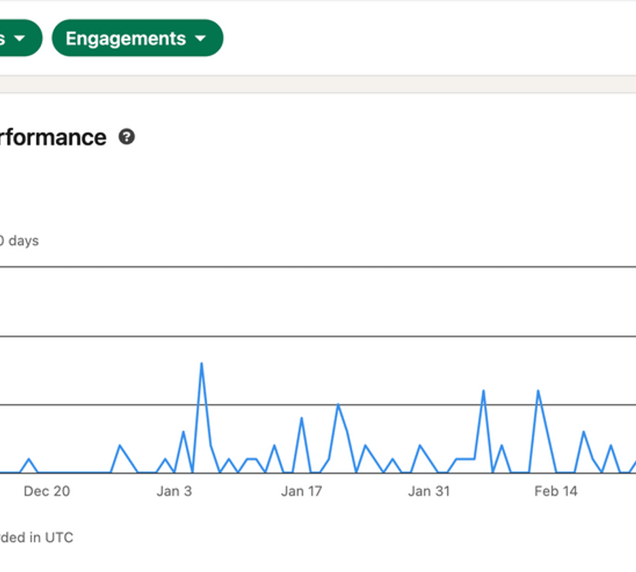Click the help question mark icon beside performance heading
Image resolution: width=636 pixels, height=572 pixels.
(x=127, y=137)
